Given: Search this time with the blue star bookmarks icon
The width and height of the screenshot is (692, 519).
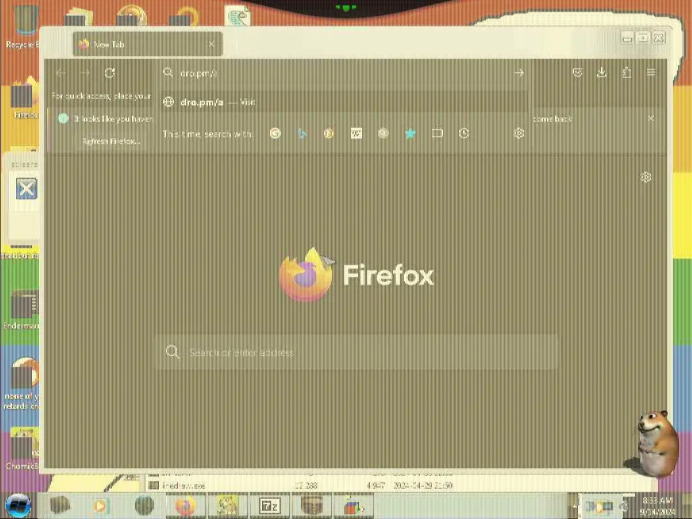Looking at the screenshot, I should (410, 133).
